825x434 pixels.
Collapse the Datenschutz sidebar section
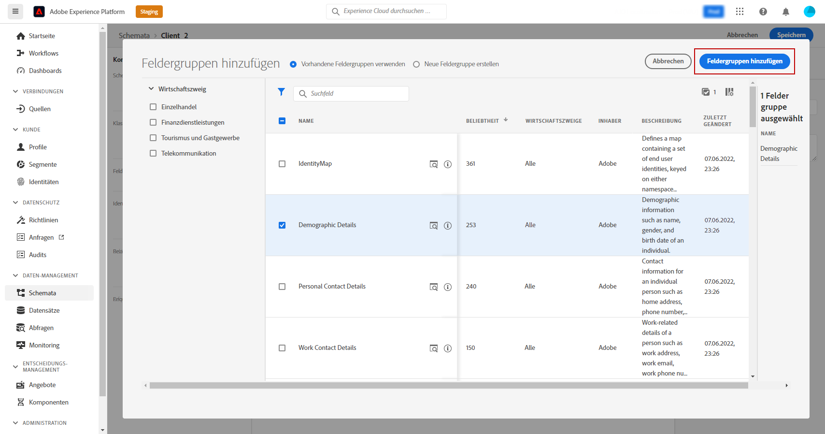pyautogui.click(x=15, y=203)
